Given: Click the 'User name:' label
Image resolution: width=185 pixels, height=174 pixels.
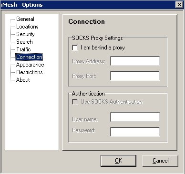Looking at the screenshot, I should point(85,119).
